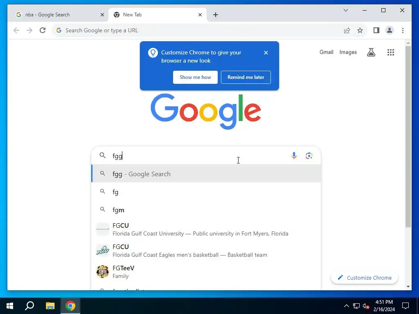Choose the fgg - Google Search suggestion
The image size is (419, 314).
206,174
